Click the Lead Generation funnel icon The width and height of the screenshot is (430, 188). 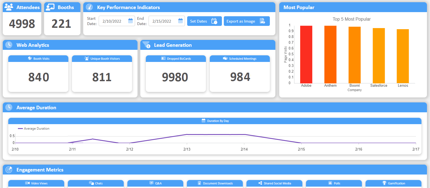(146, 45)
